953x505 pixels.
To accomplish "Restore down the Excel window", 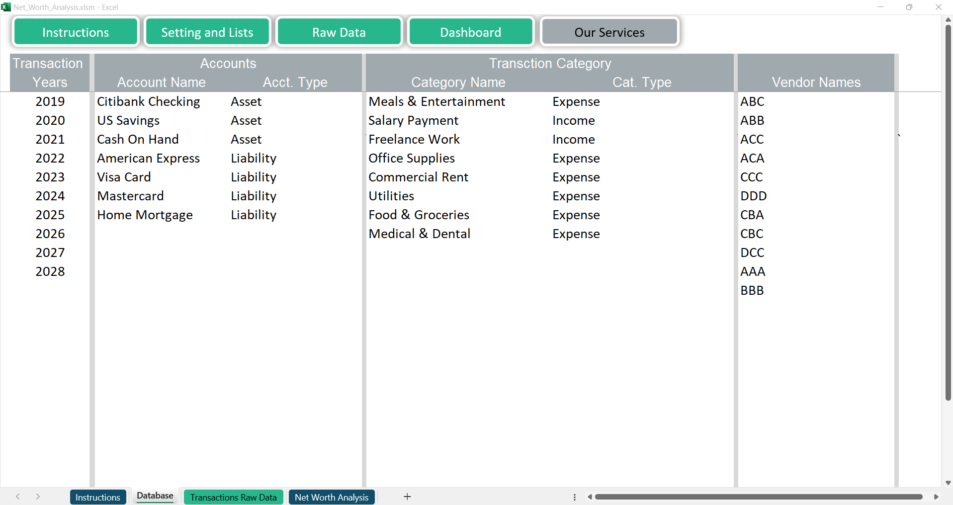I will [x=909, y=7].
